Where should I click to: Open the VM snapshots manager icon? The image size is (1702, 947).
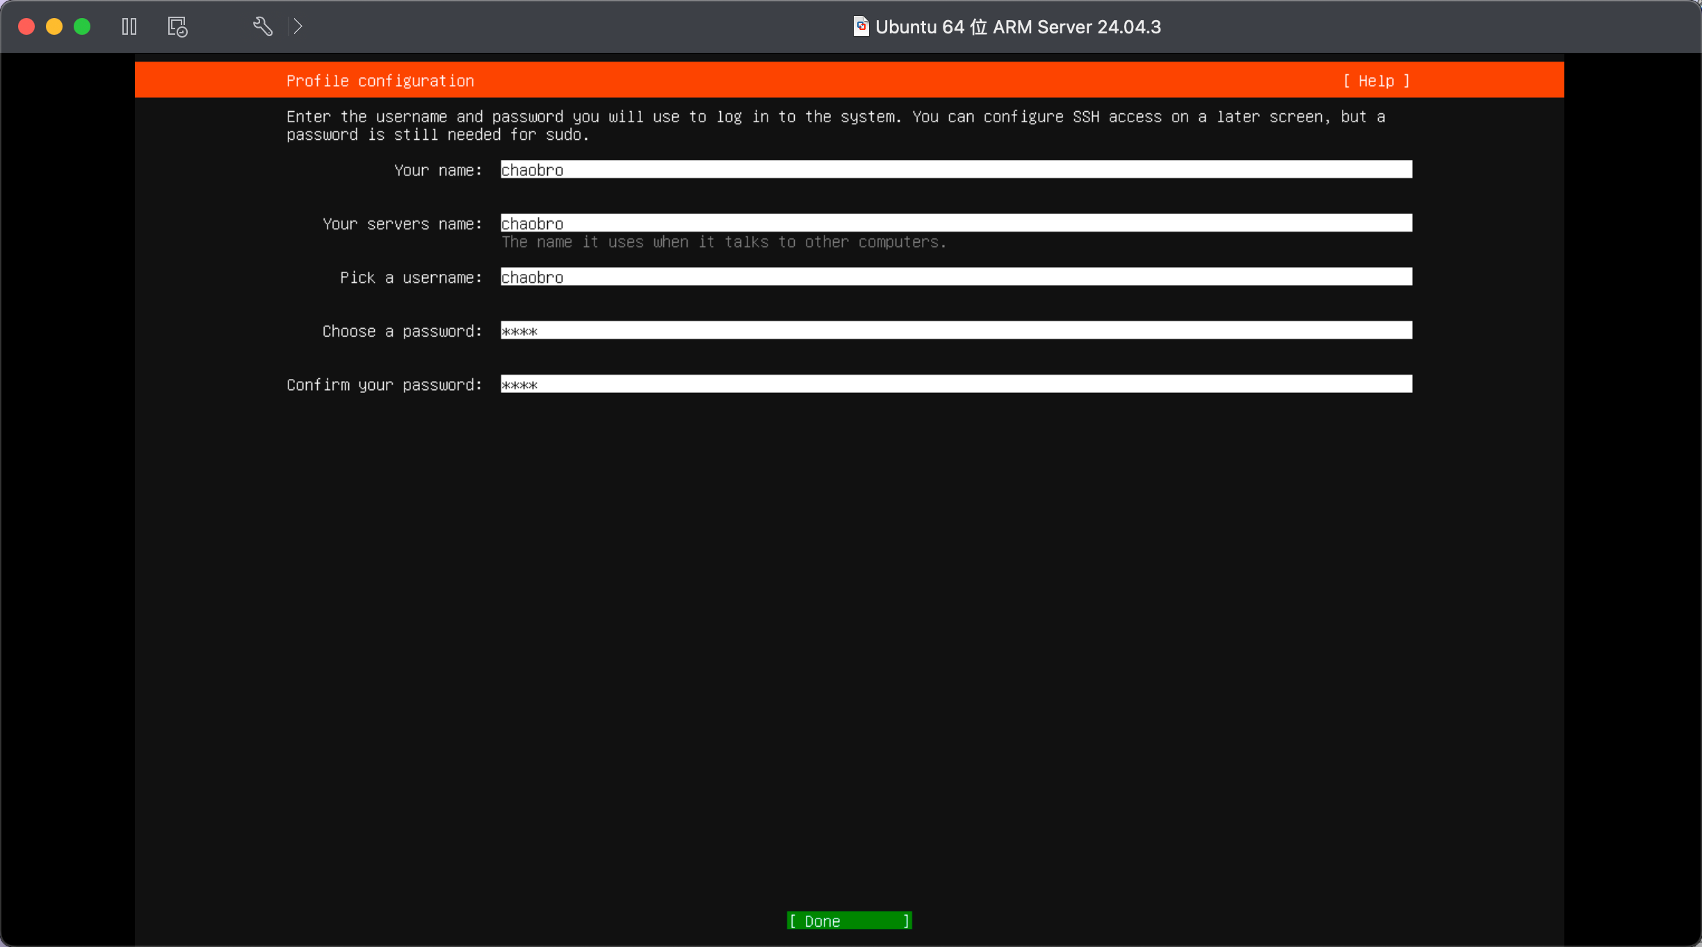pyautogui.click(x=177, y=26)
